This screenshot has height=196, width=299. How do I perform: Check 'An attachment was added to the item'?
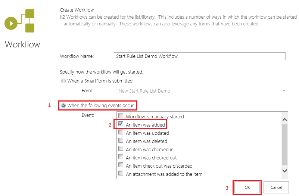pos(121,174)
